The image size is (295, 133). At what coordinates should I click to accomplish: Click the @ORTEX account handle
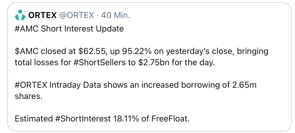(x=76, y=15)
